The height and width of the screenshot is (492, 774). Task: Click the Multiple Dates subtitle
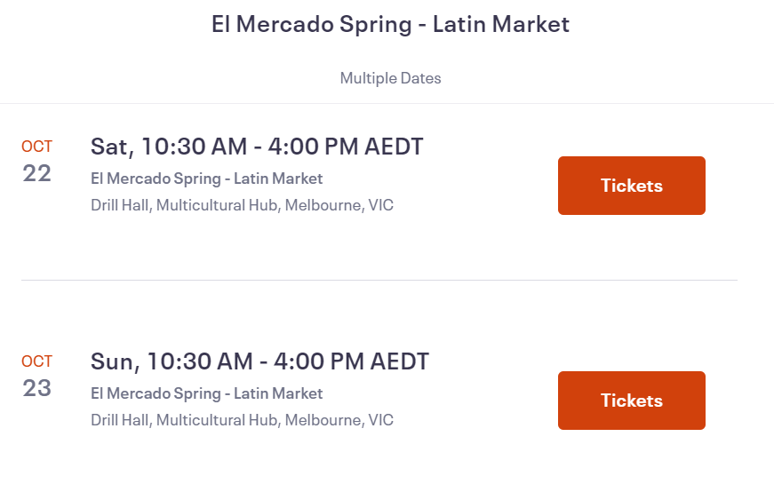[390, 78]
